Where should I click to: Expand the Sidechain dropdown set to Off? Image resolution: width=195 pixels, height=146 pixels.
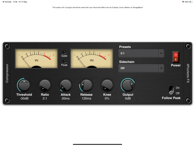click(141, 68)
